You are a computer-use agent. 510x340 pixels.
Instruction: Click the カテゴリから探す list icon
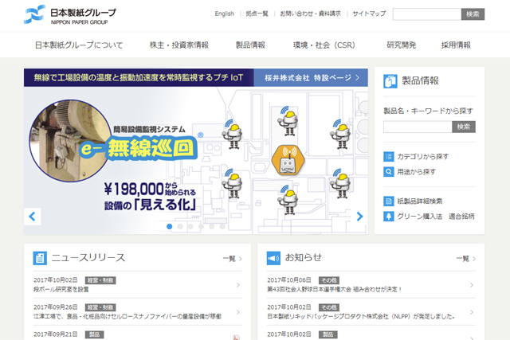(389, 157)
